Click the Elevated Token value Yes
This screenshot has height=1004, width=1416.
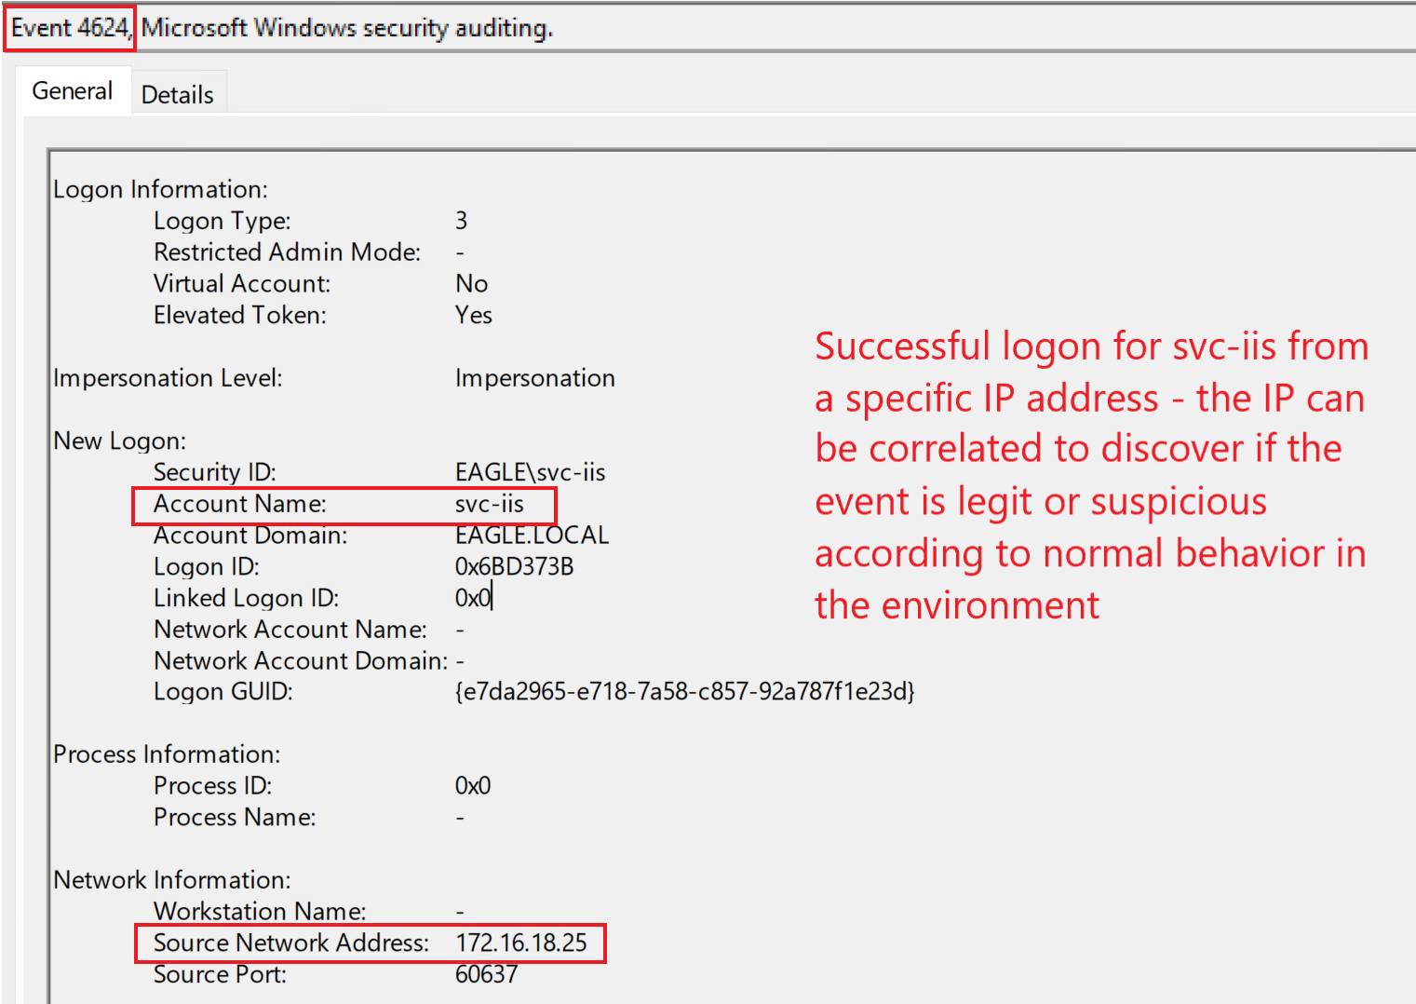tap(473, 315)
